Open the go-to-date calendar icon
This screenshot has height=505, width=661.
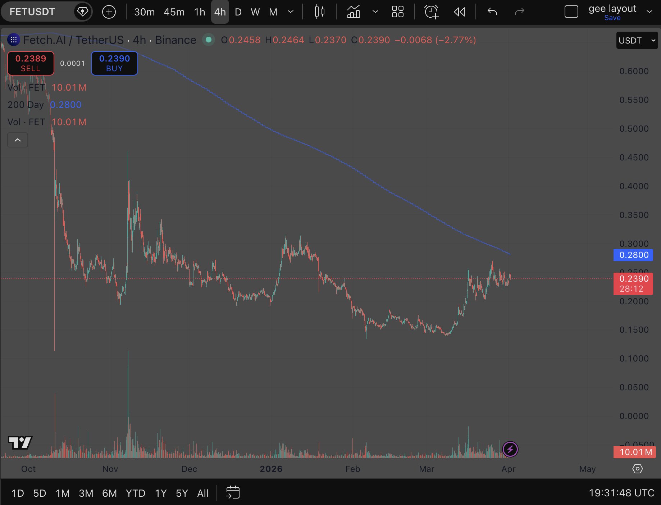pos(233,493)
